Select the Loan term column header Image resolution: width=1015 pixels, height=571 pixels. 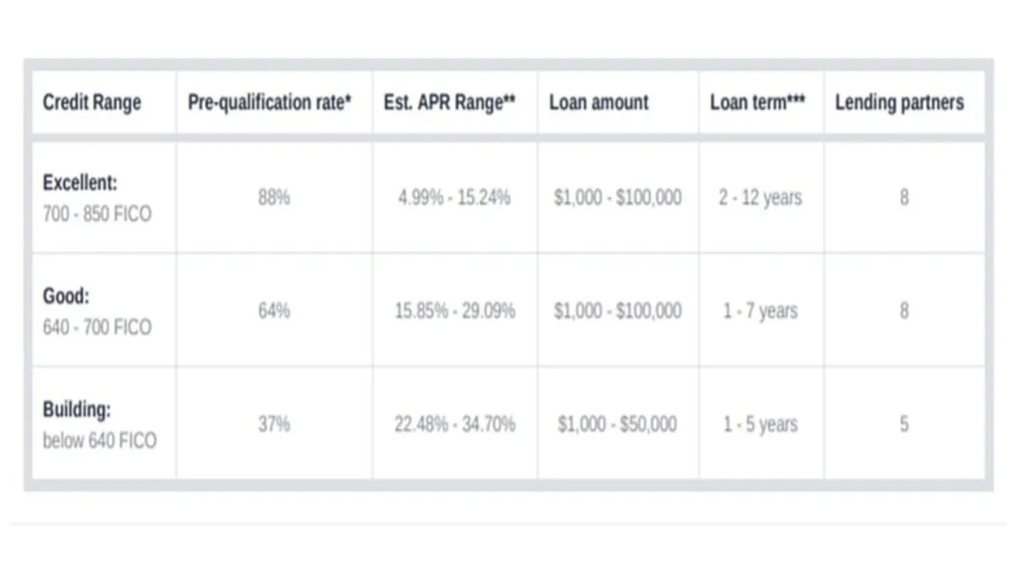(758, 103)
